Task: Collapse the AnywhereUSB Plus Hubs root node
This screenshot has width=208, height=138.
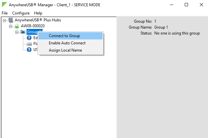Action: pyautogui.click(x=4, y=20)
